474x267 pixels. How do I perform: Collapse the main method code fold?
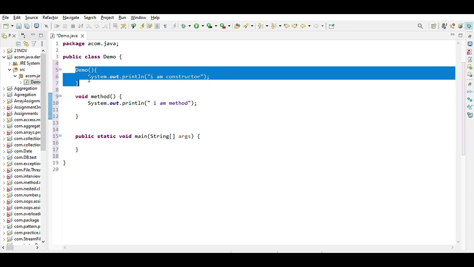click(60, 136)
